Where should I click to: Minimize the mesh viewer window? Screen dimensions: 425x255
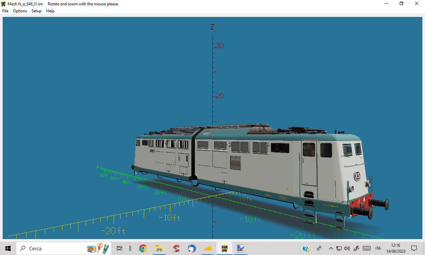pos(386,3)
